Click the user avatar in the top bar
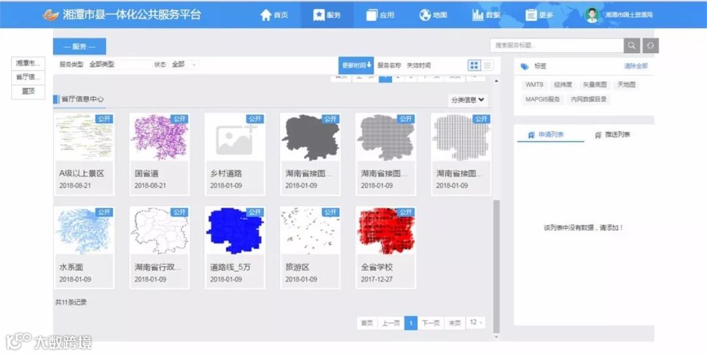Viewport: 707px width, 355px height. click(x=592, y=15)
